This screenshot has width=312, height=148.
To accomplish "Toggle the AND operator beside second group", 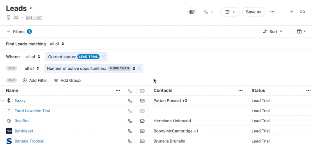I will click(x=12, y=68).
